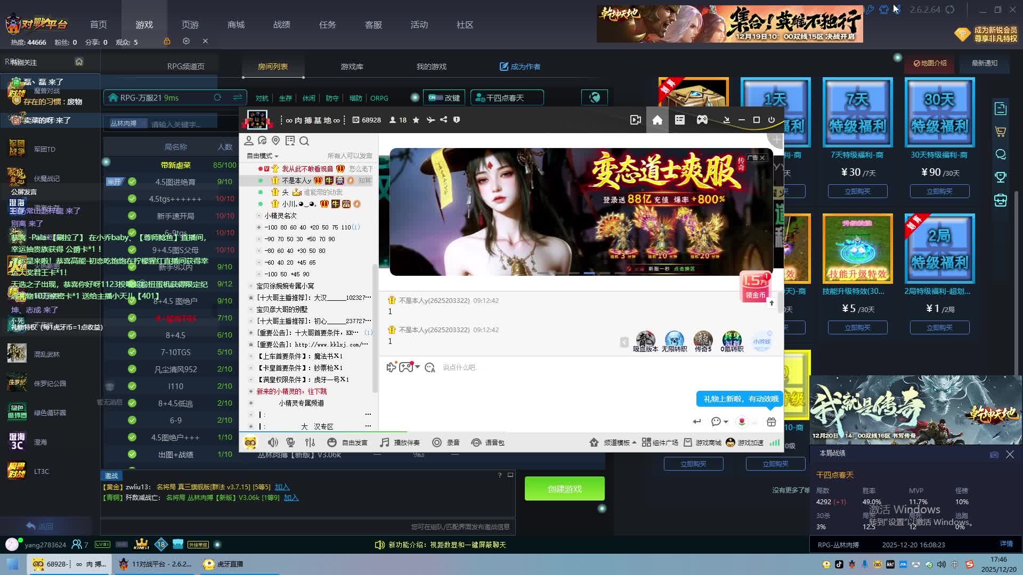Toggle the green check for 新手速开局 room

pos(132,216)
